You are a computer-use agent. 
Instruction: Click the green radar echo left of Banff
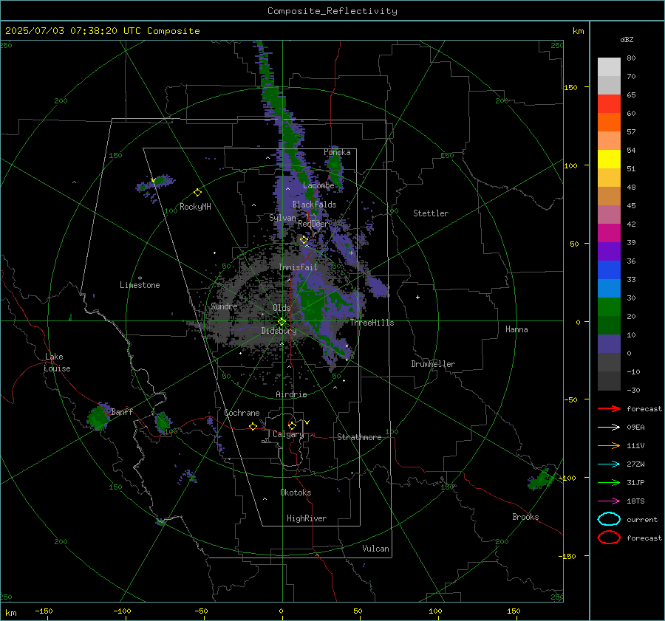point(98,416)
